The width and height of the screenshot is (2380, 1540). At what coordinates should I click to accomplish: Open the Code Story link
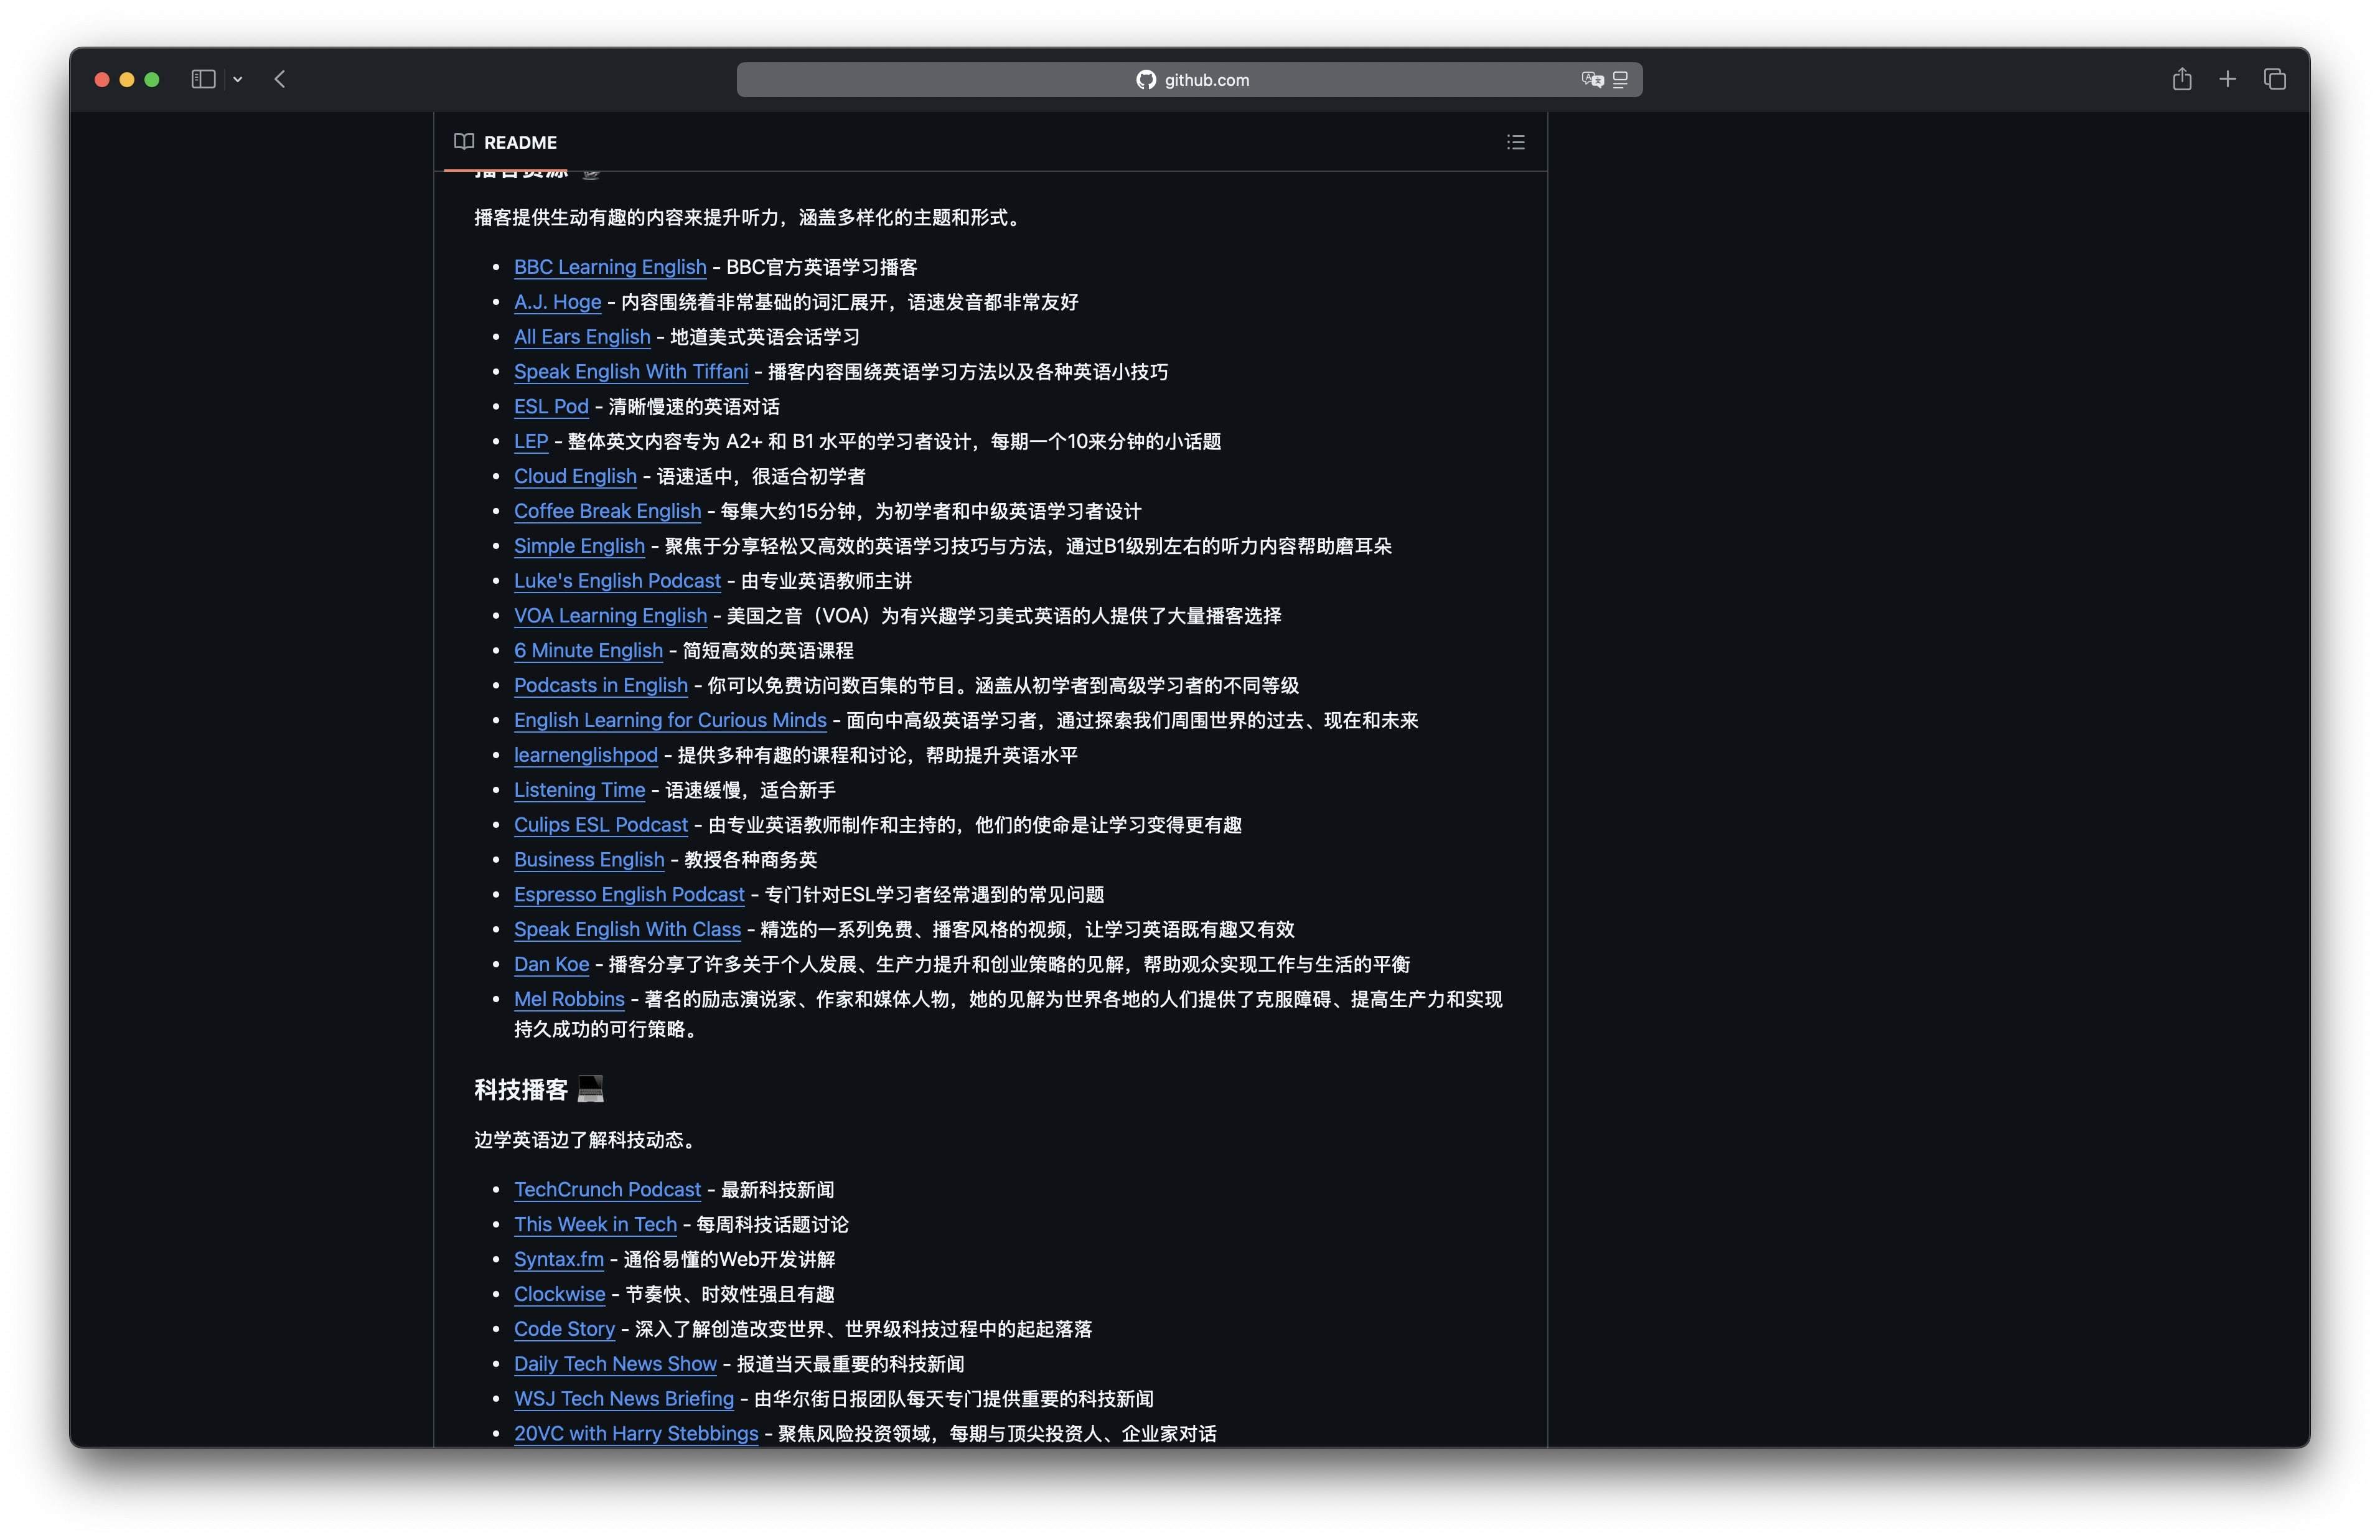pyautogui.click(x=564, y=1329)
